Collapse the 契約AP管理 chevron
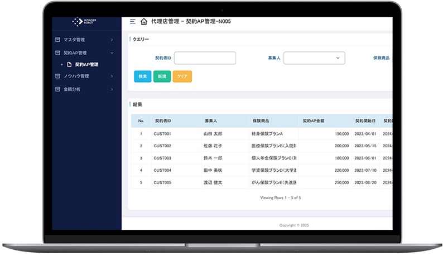 point(112,53)
